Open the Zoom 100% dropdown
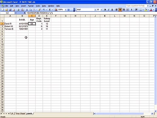The height and width of the screenshot is (118, 157). (66, 10)
